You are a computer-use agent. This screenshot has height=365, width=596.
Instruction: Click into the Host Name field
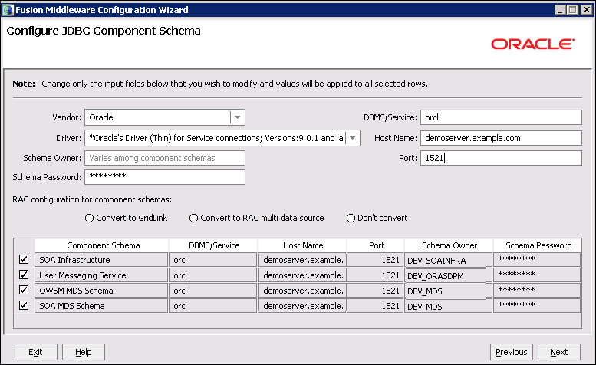(x=501, y=138)
